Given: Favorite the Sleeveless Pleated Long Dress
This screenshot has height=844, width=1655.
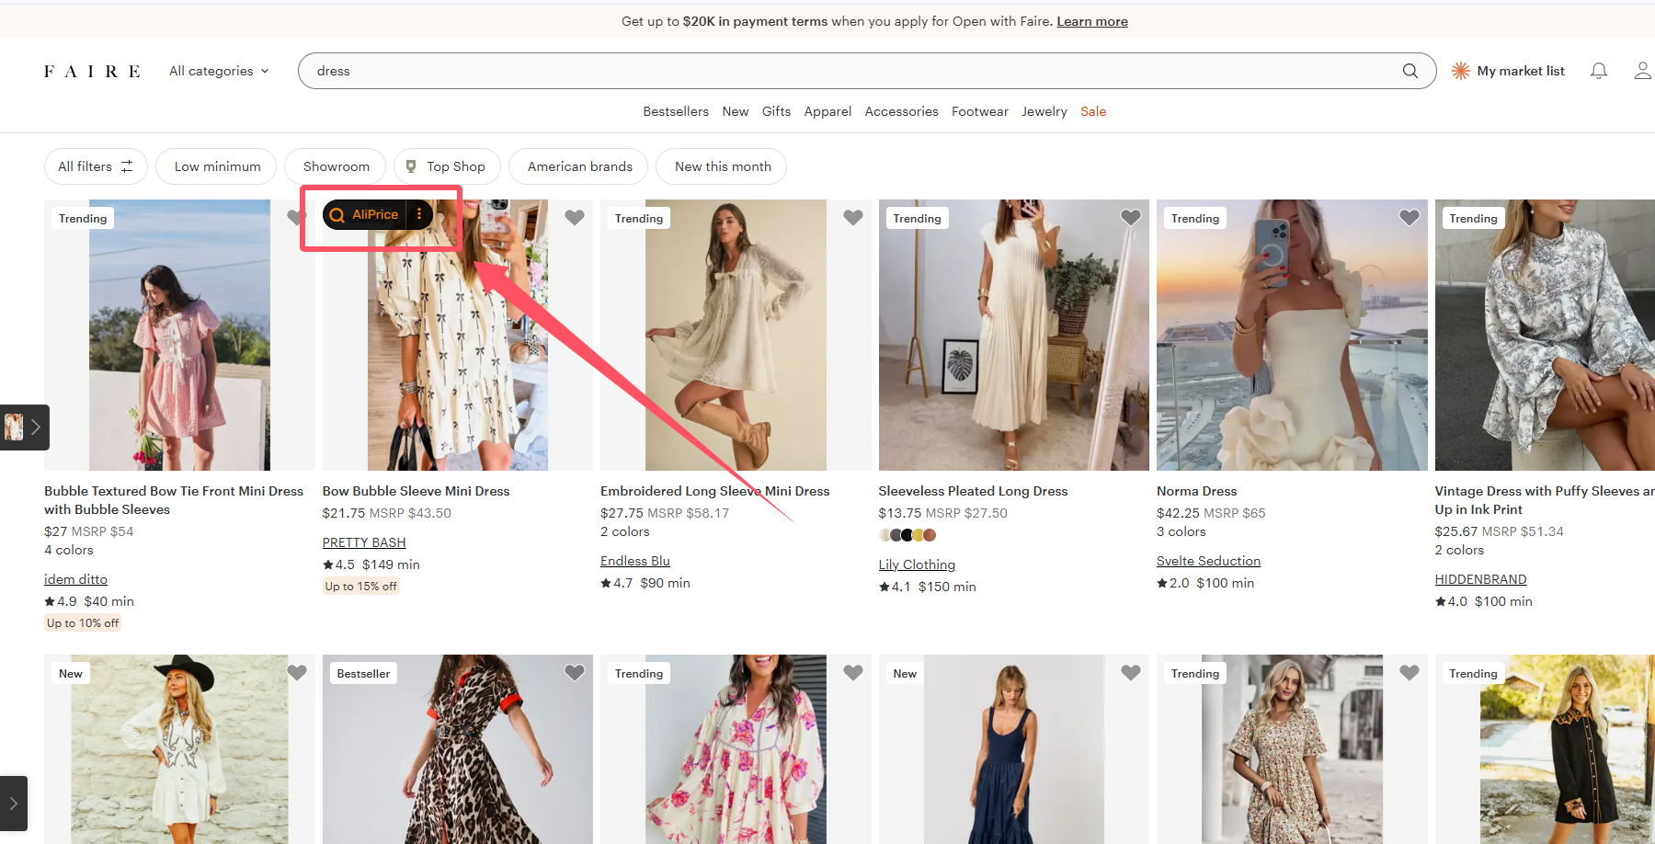Looking at the screenshot, I should (x=1131, y=218).
